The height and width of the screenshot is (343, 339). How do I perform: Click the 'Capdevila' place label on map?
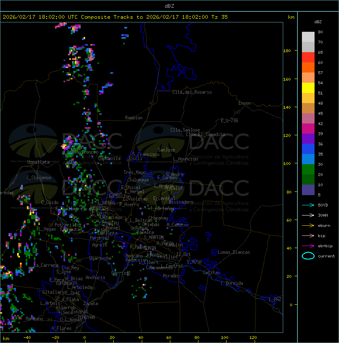(110, 158)
